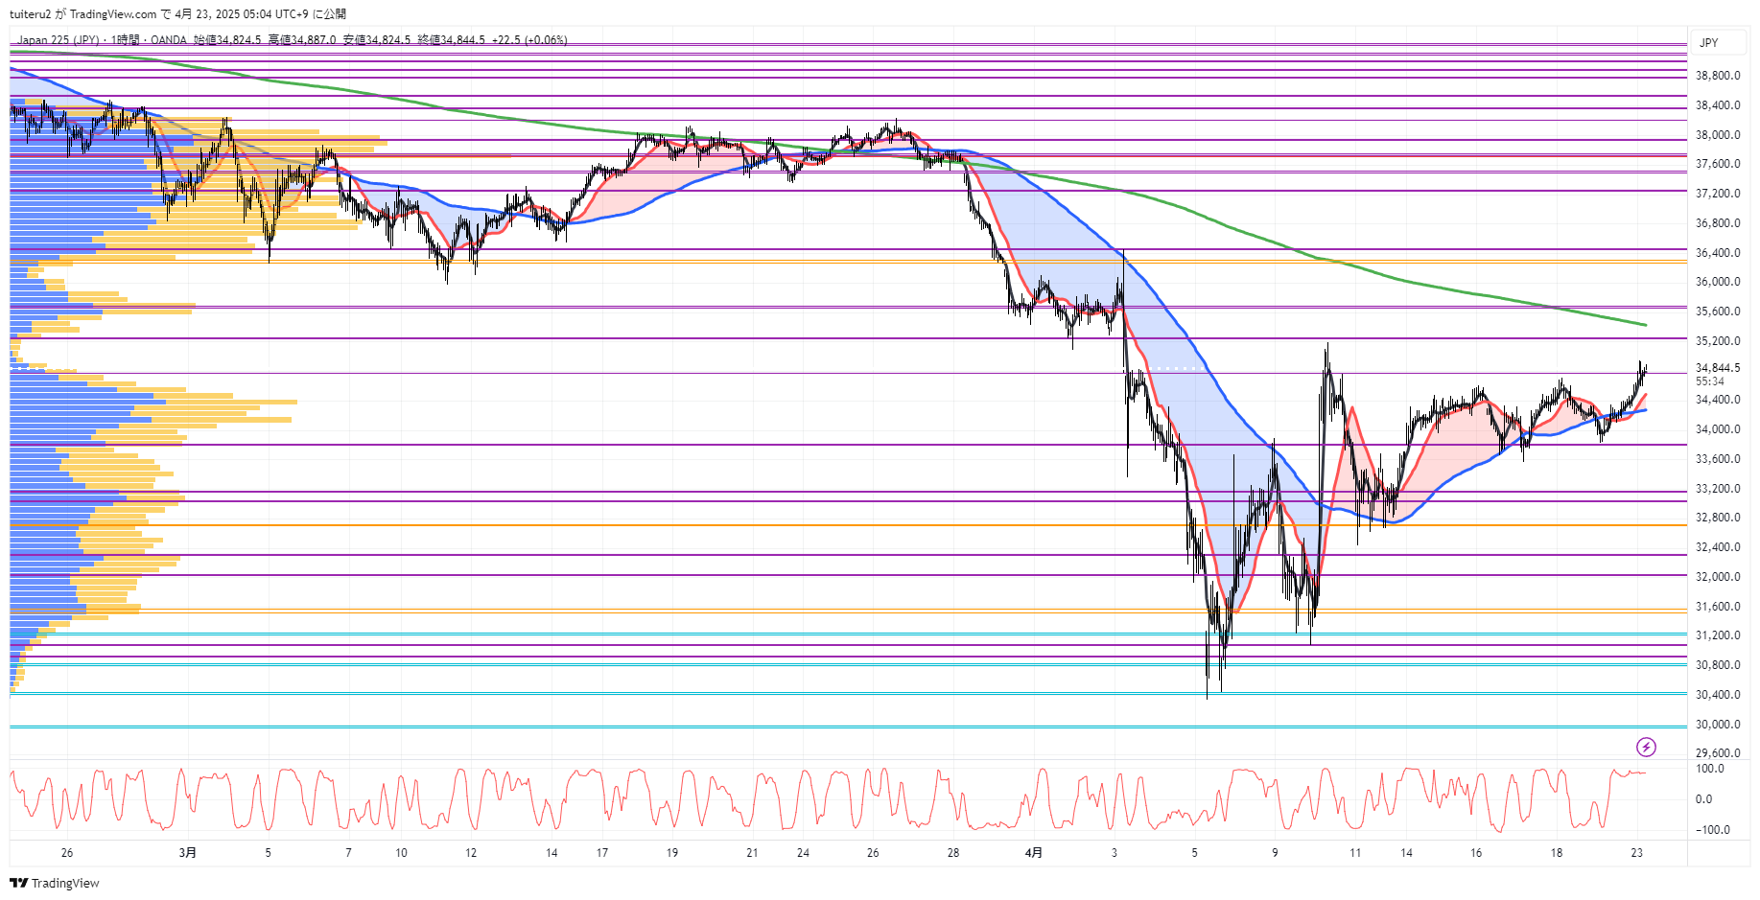Viewport: 1760px width, 900px height.
Task: Click the TradingView.com text in header
Action: pyautogui.click(x=112, y=13)
